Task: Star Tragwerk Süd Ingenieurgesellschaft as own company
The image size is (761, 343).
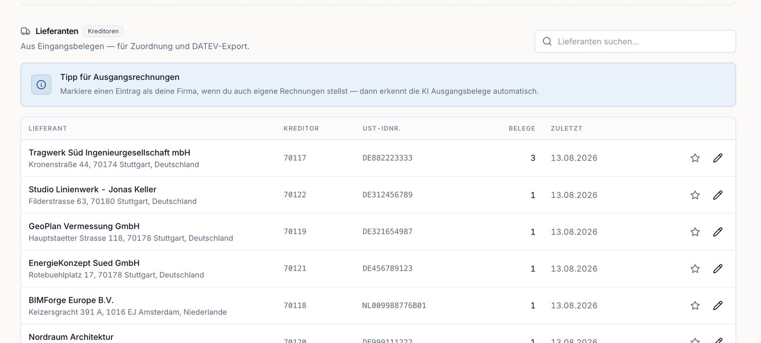Action: click(695, 158)
